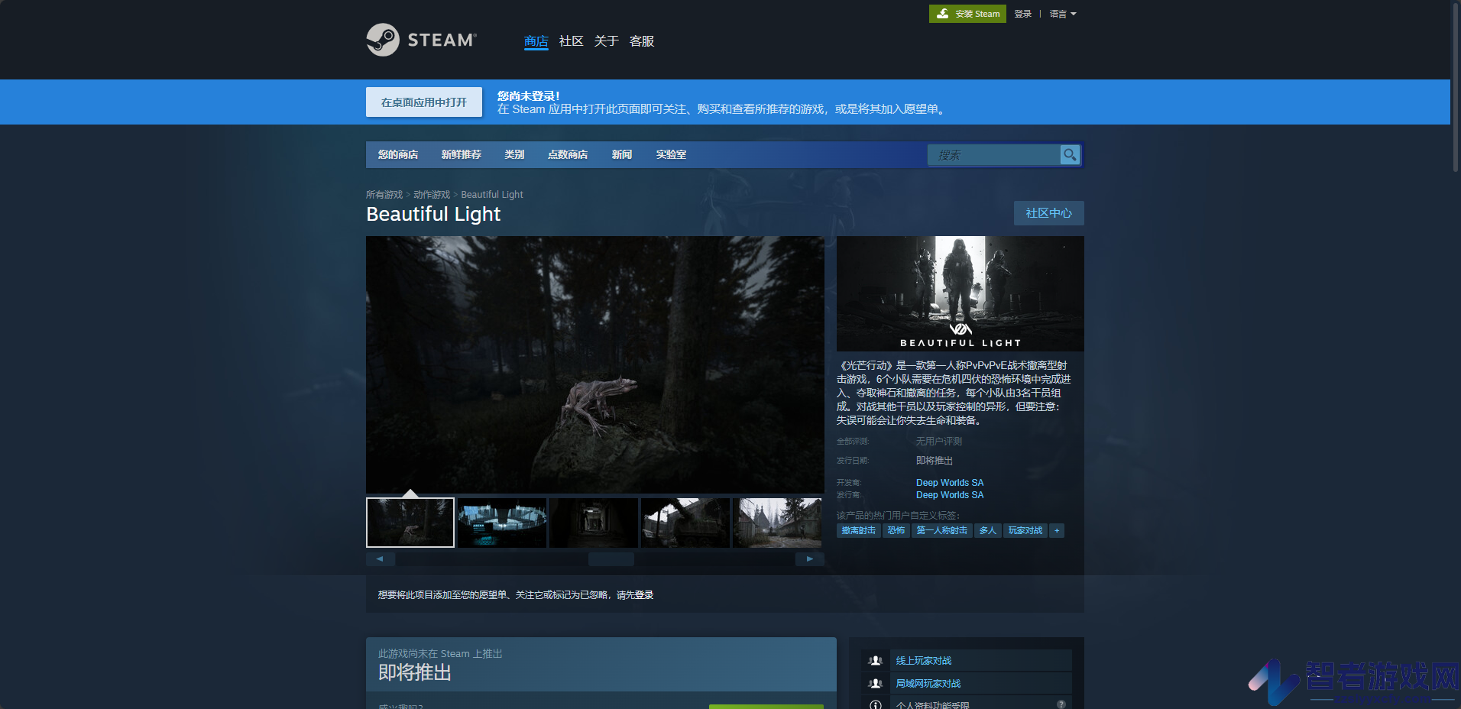Click the 在桌面应用中打开 button
This screenshot has width=1461, height=709.
click(x=424, y=102)
